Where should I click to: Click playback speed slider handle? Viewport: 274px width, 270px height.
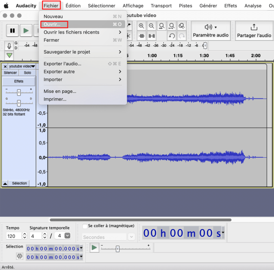117,249
